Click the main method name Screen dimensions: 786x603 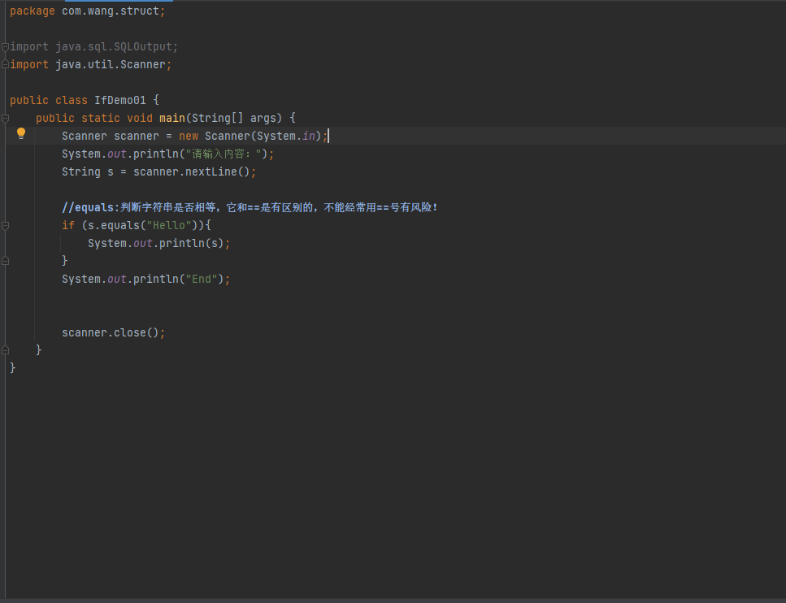coord(172,119)
